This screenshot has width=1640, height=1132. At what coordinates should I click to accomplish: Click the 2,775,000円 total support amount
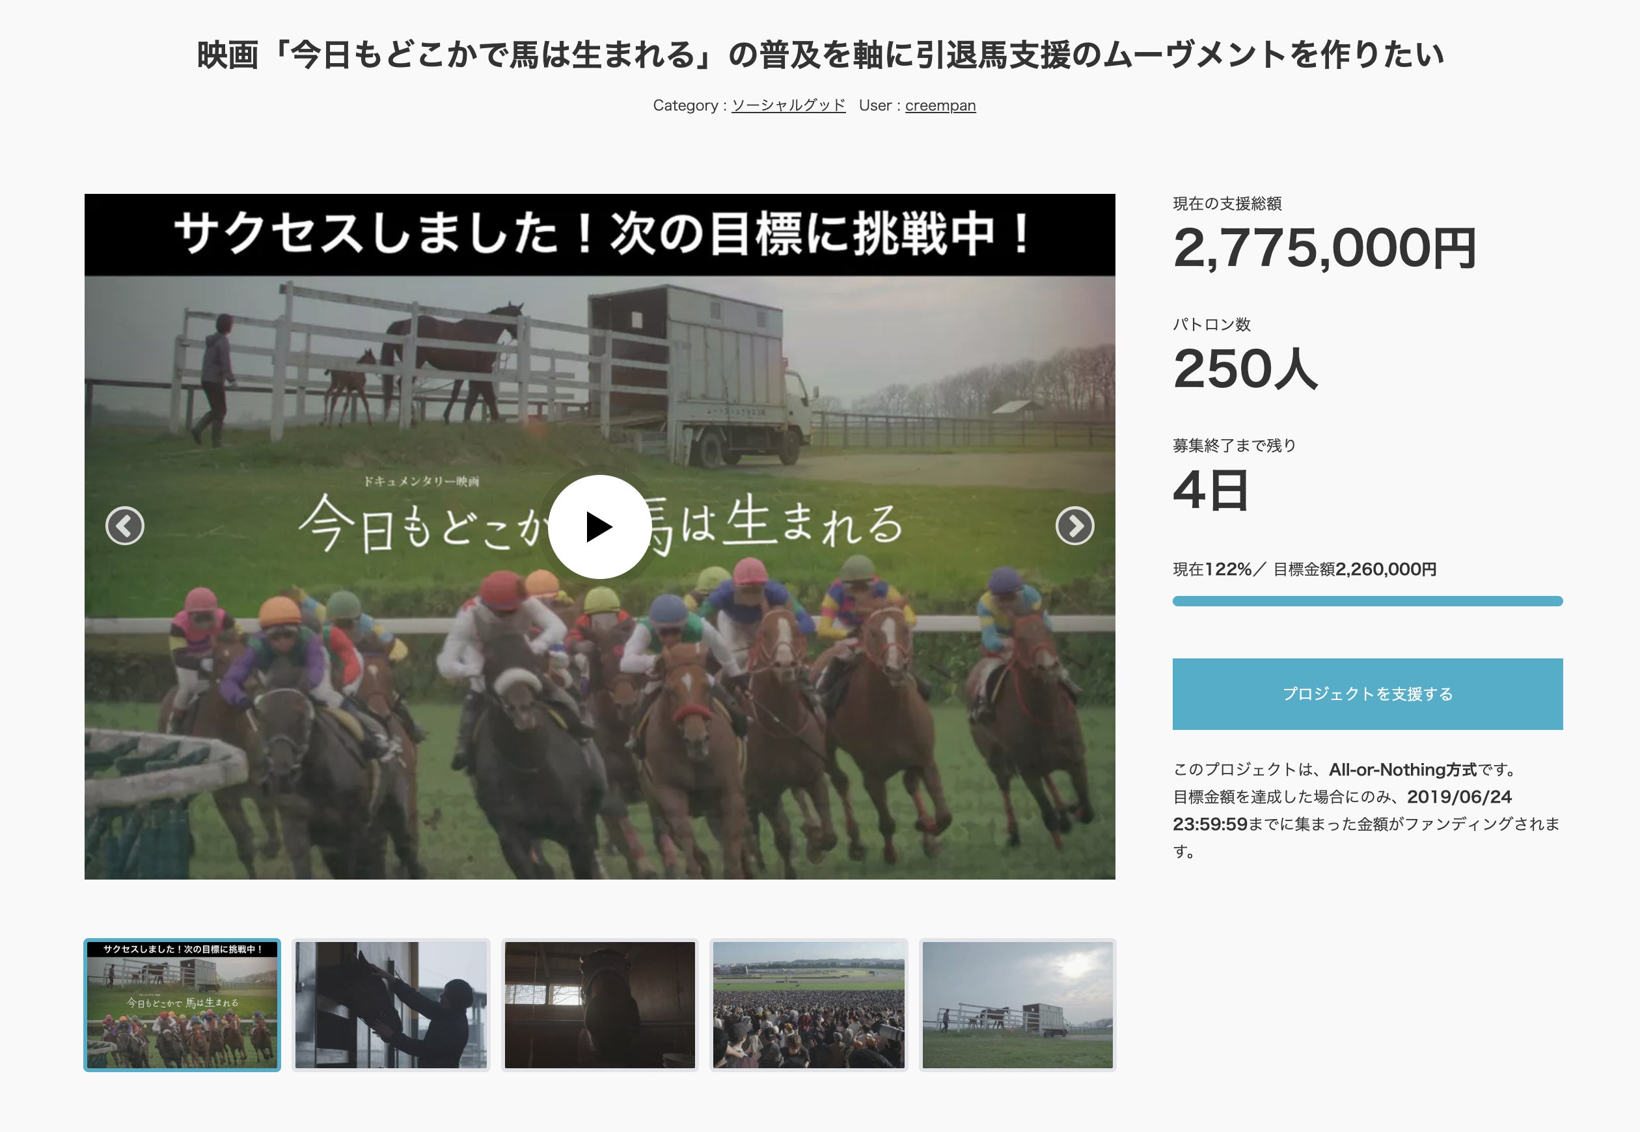(1324, 249)
